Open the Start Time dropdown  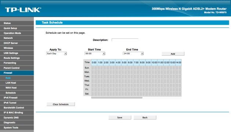(x=95, y=54)
